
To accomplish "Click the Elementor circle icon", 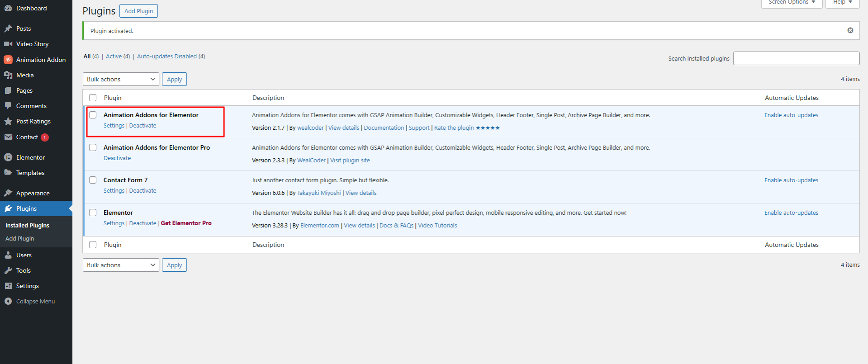I will 8,157.
